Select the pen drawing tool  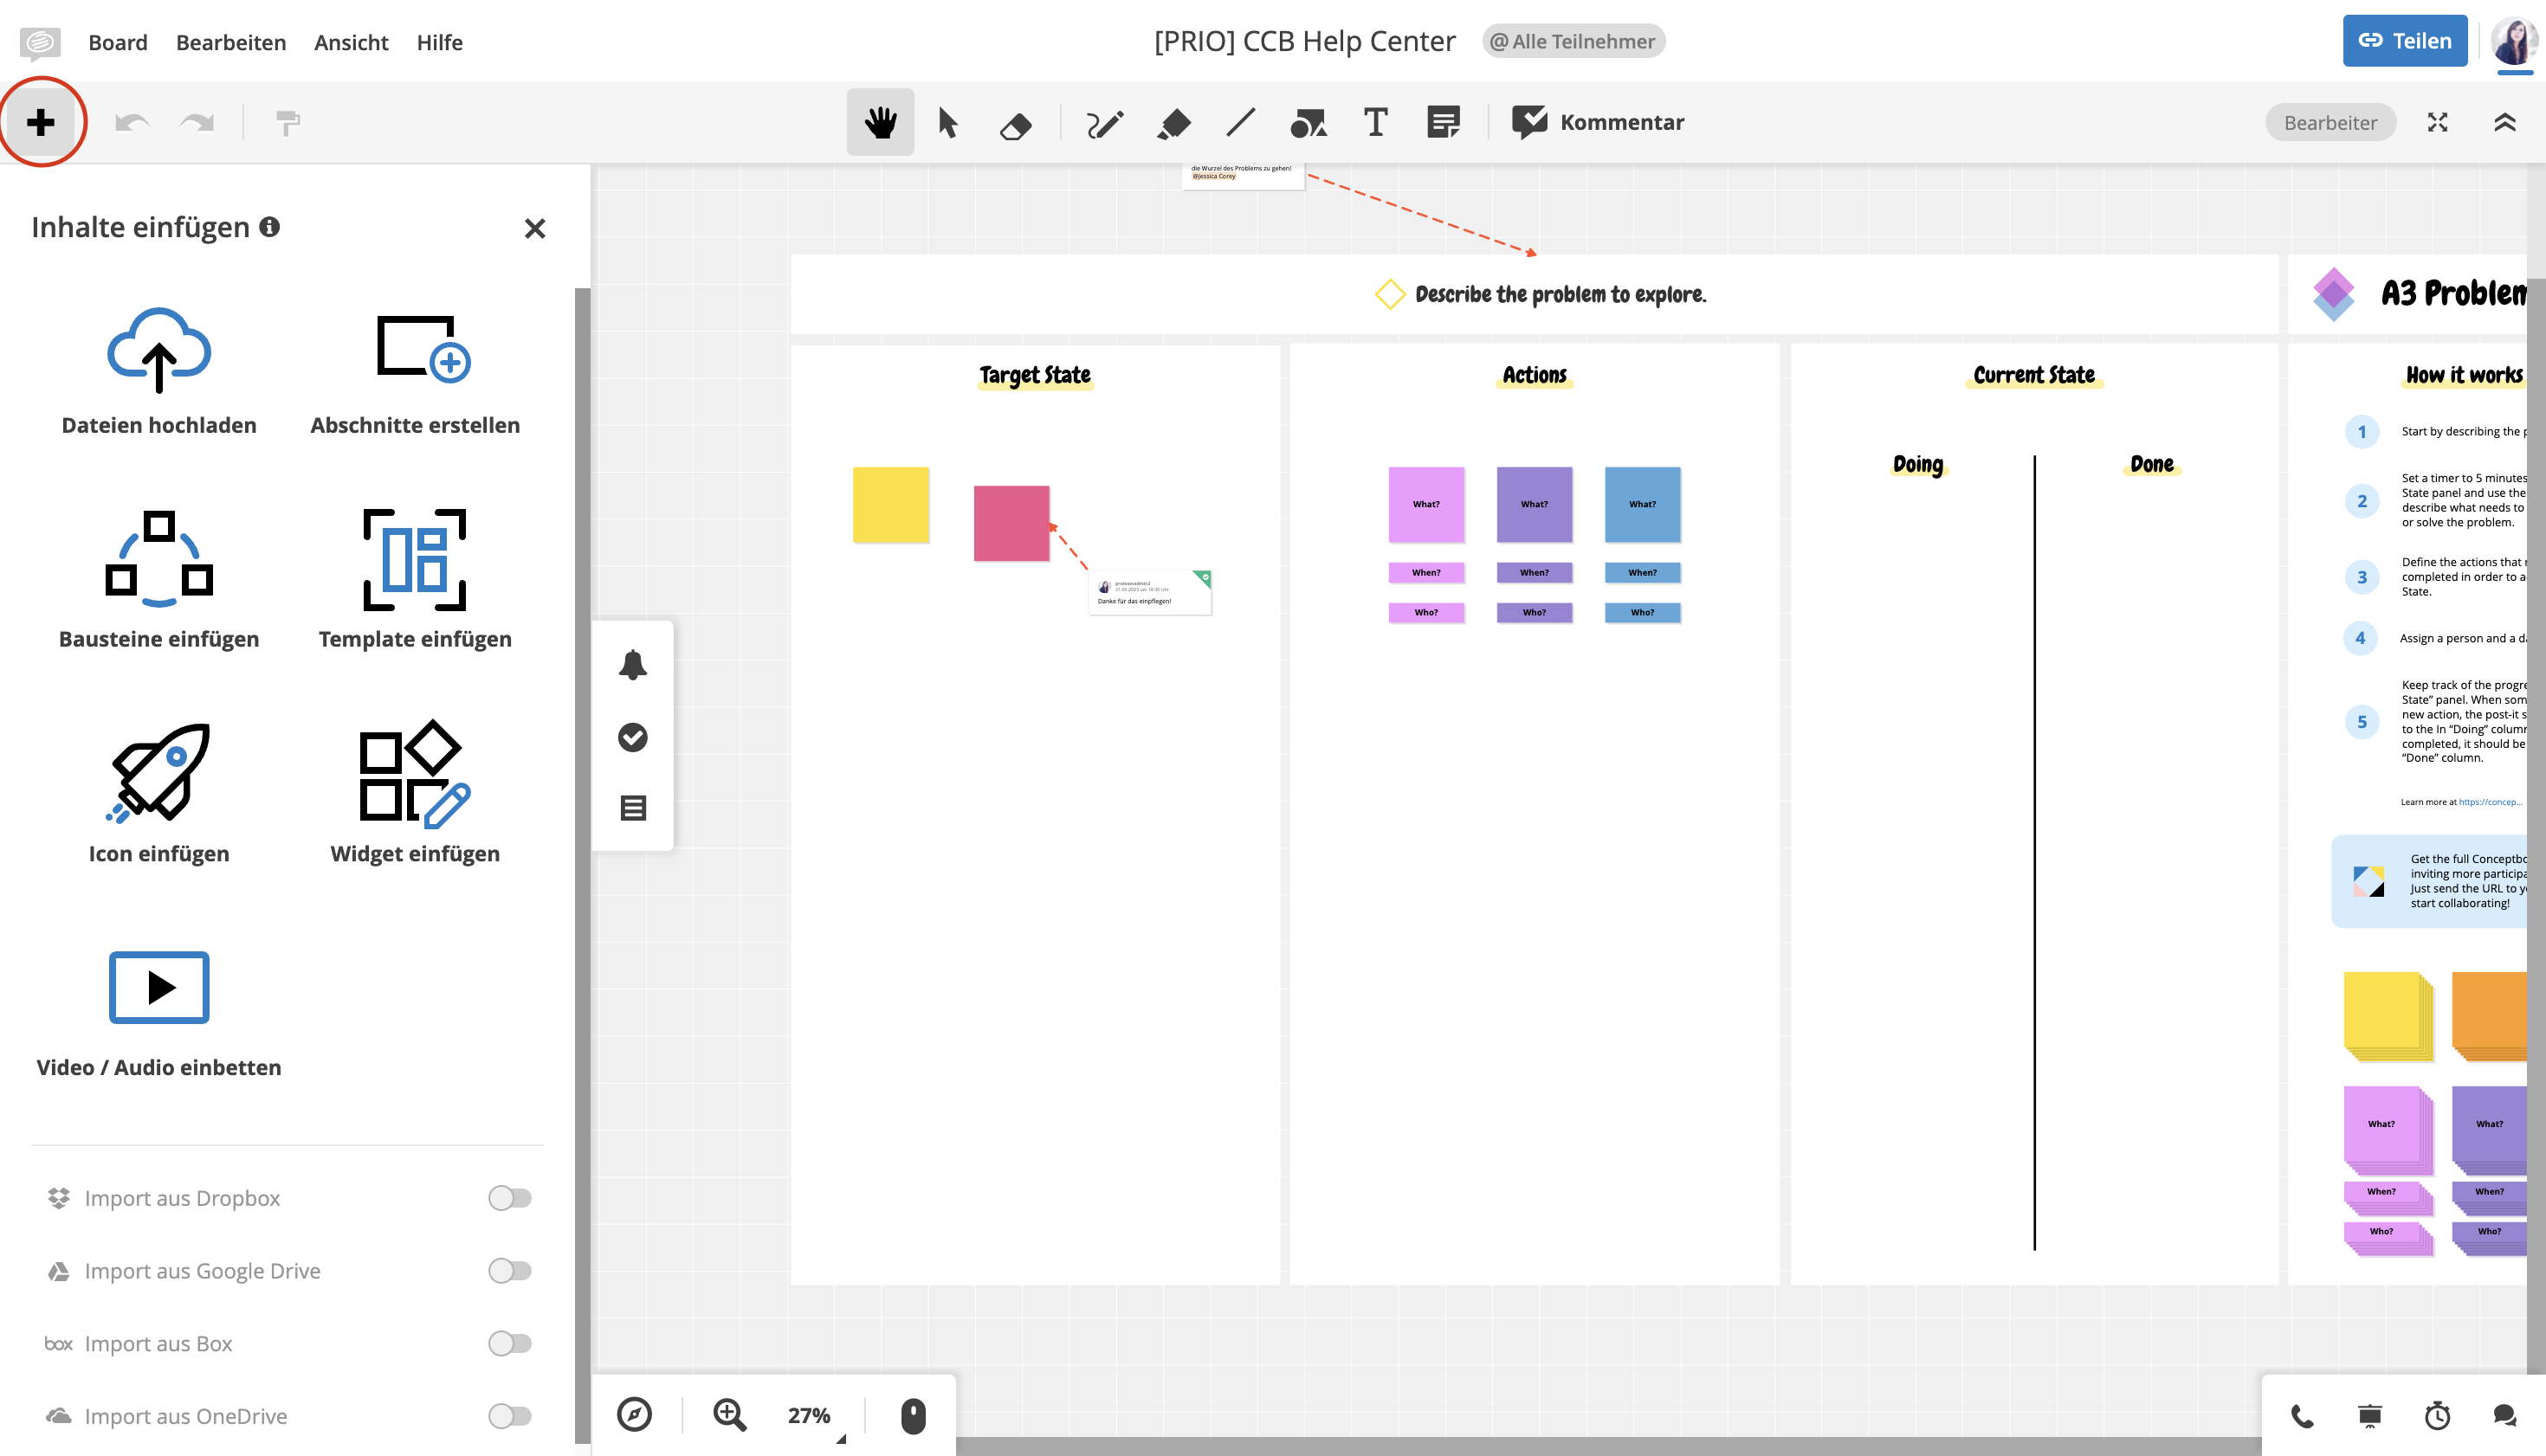(x=1106, y=123)
